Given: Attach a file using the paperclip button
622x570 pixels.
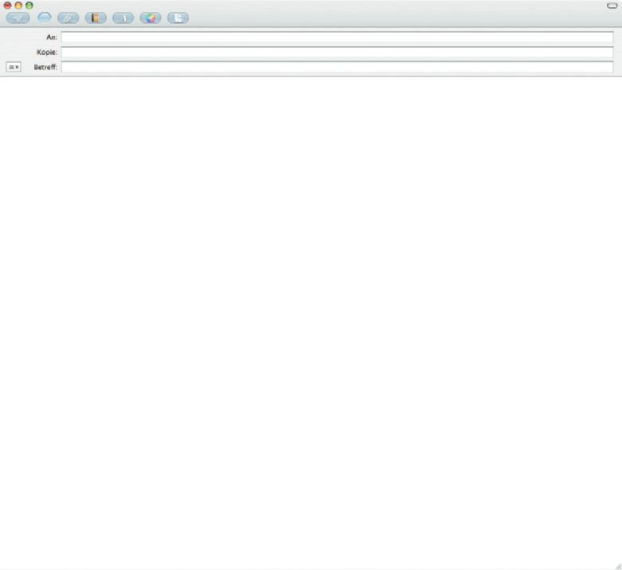Looking at the screenshot, I should (68, 18).
